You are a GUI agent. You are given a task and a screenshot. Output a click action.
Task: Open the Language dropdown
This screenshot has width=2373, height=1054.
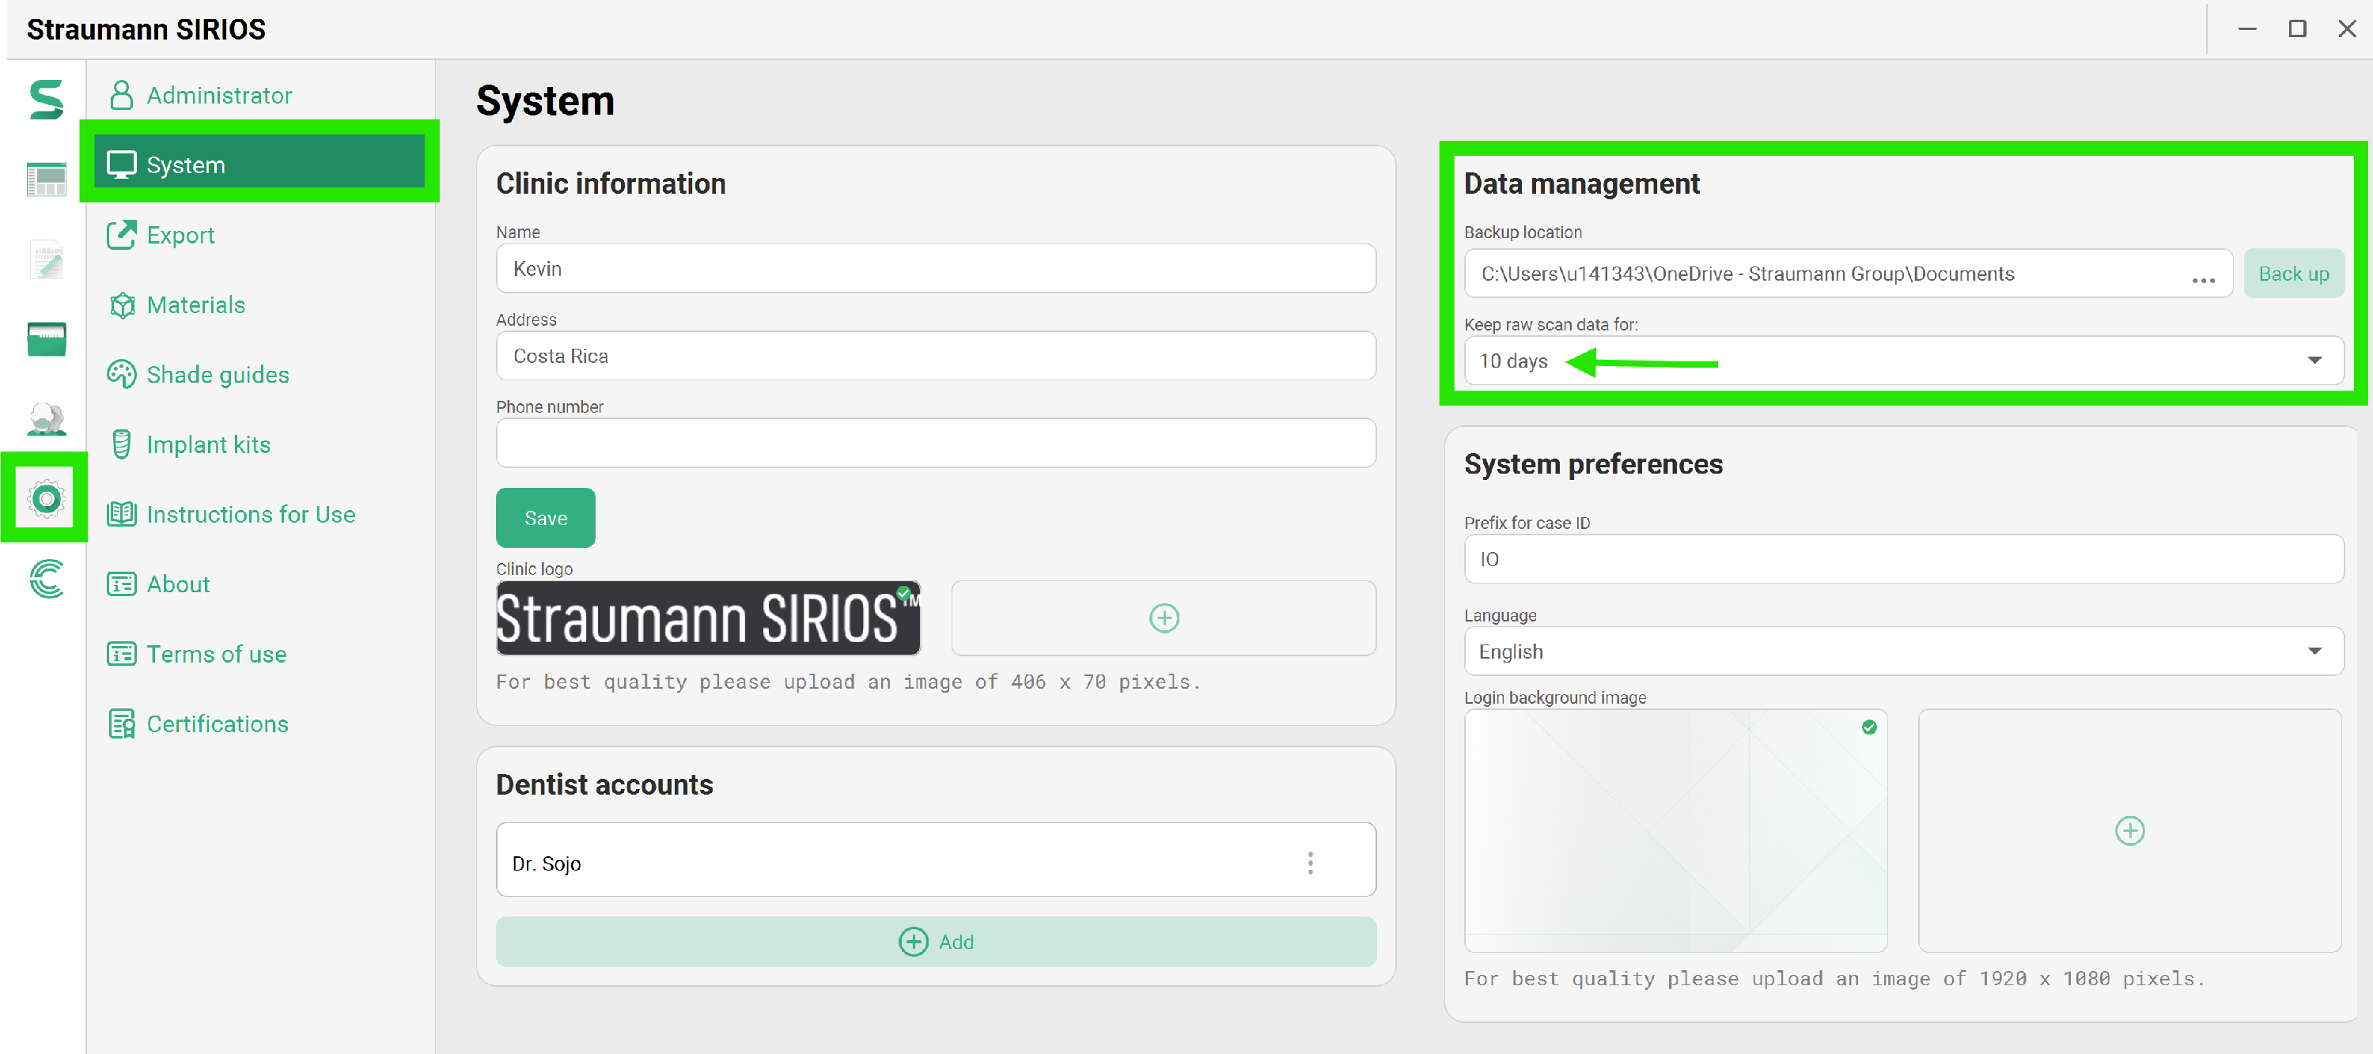1903,652
